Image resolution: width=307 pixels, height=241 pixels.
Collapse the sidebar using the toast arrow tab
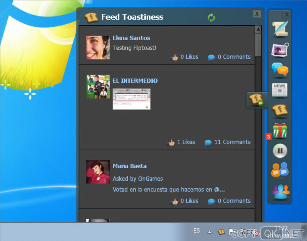pyautogui.click(x=256, y=100)
